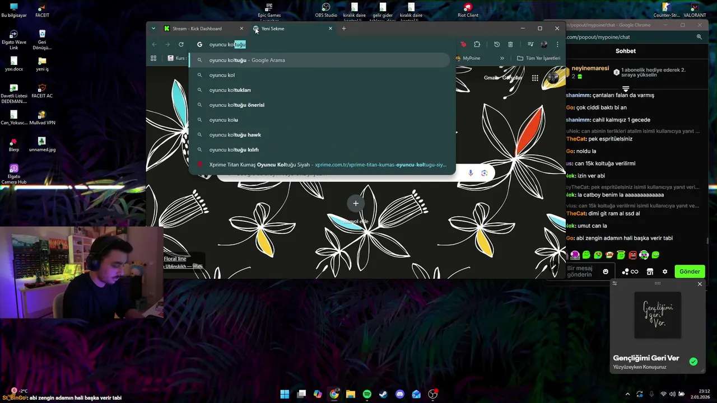This screenshot has width=717, height=403.
Task: Open the emoji picker in chat input
Action: (606, 271)
